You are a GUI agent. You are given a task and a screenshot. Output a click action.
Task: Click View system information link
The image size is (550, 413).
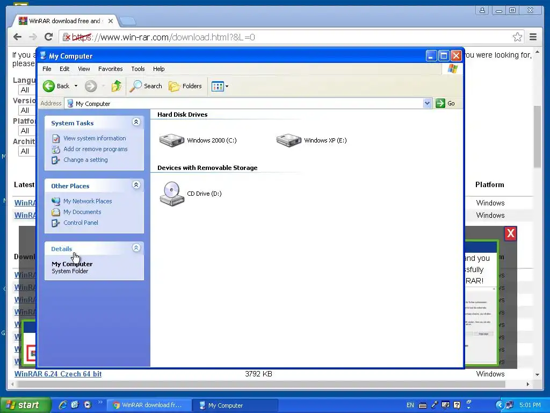[x=95, y=138]
